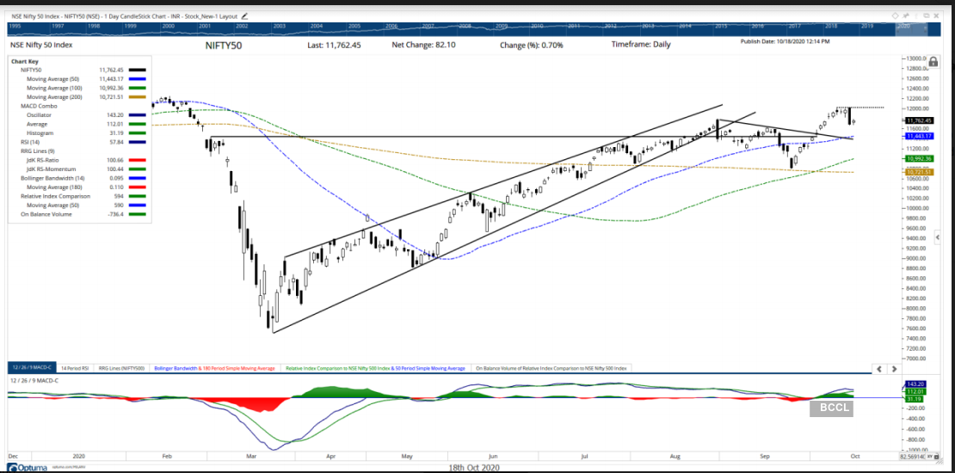This screenshot has height=473, width=955.
Task: Click the 143.20 MACD oscillator value tag
Action: pyautogui.click(x=916, y=384)
